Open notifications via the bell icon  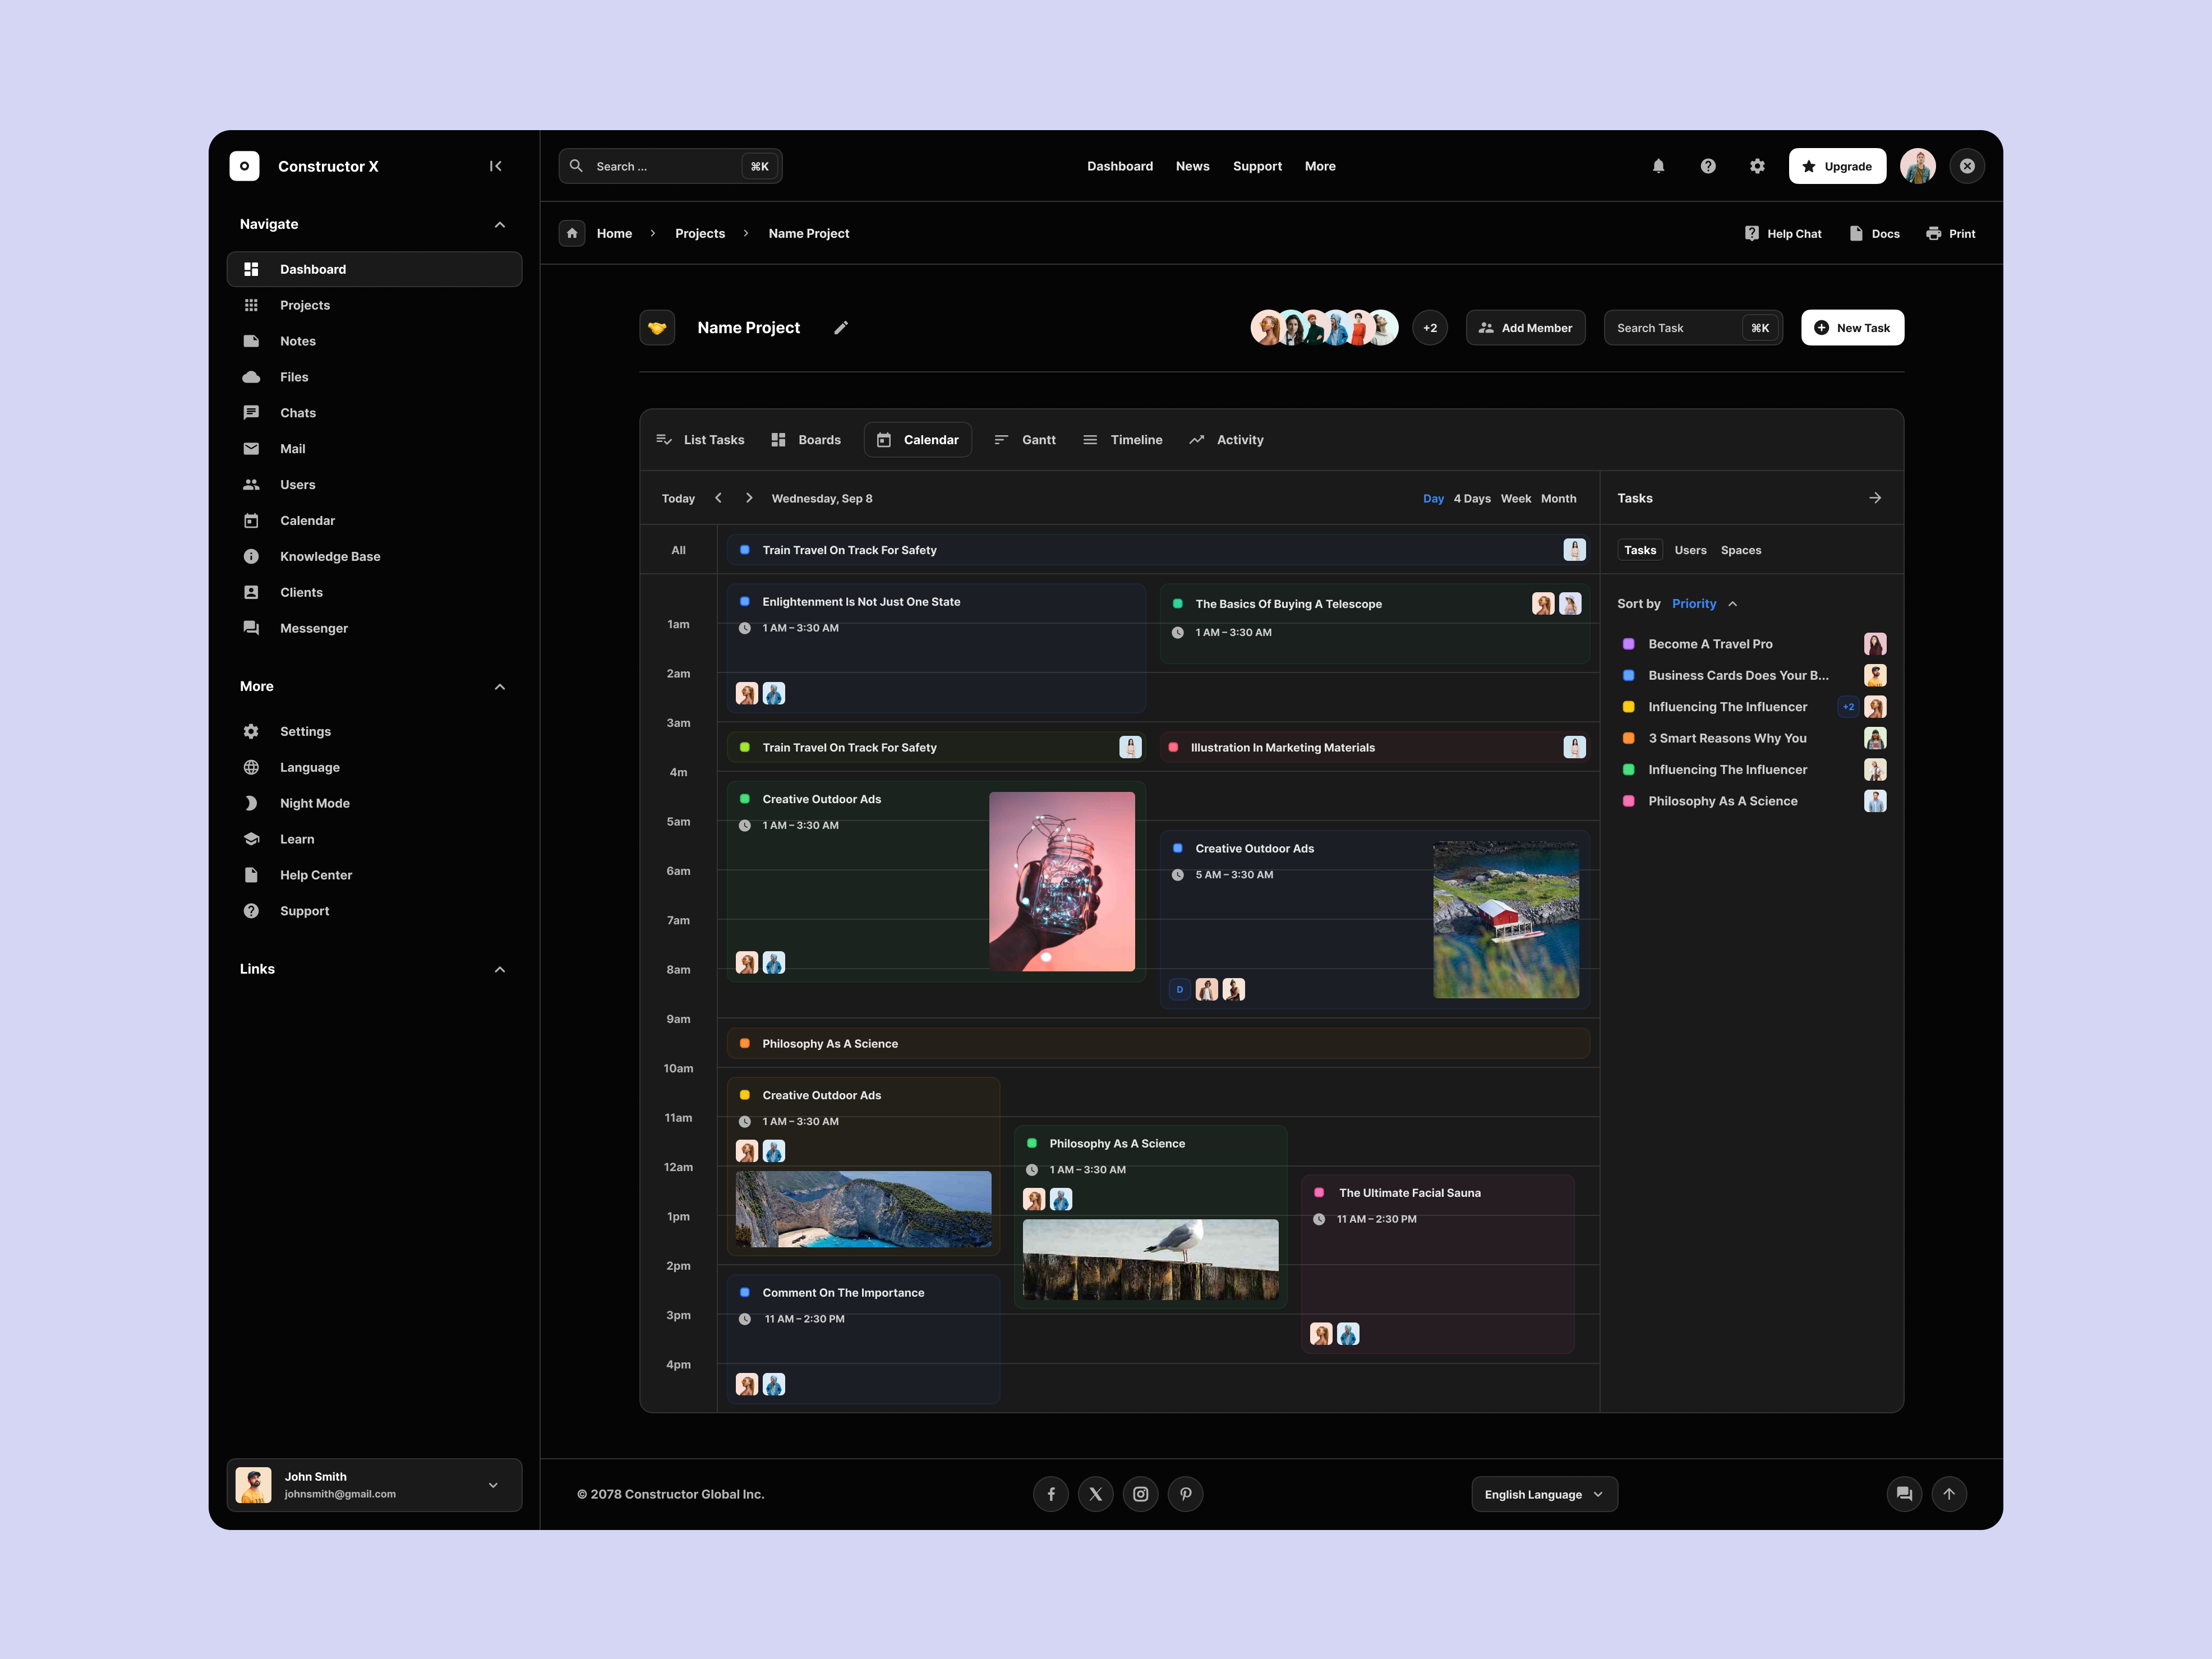pyautogui.click(x=1658, y=166)
